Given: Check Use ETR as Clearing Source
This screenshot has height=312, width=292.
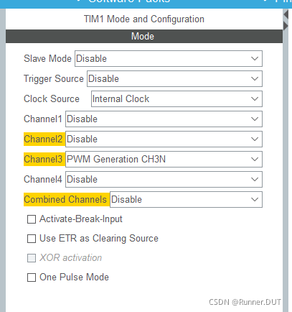Looking at the screenshot, I should click(x=32, y=239).
